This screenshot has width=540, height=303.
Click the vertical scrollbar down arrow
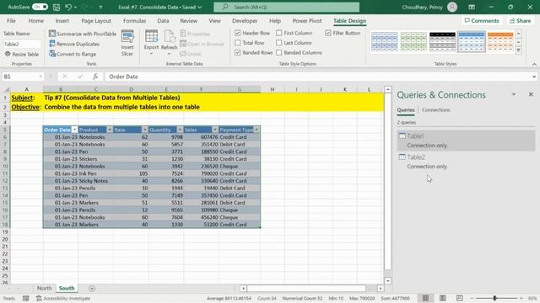tap(388, 280)
